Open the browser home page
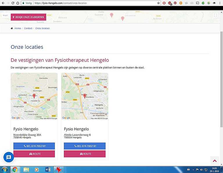The width and height of the screenshot is (223, 173). pyautogui.click(x=18, y=3)
